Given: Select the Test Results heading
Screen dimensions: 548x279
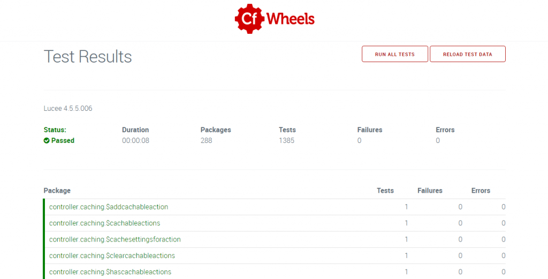Looking at the screenshot, I should point(88,57).
